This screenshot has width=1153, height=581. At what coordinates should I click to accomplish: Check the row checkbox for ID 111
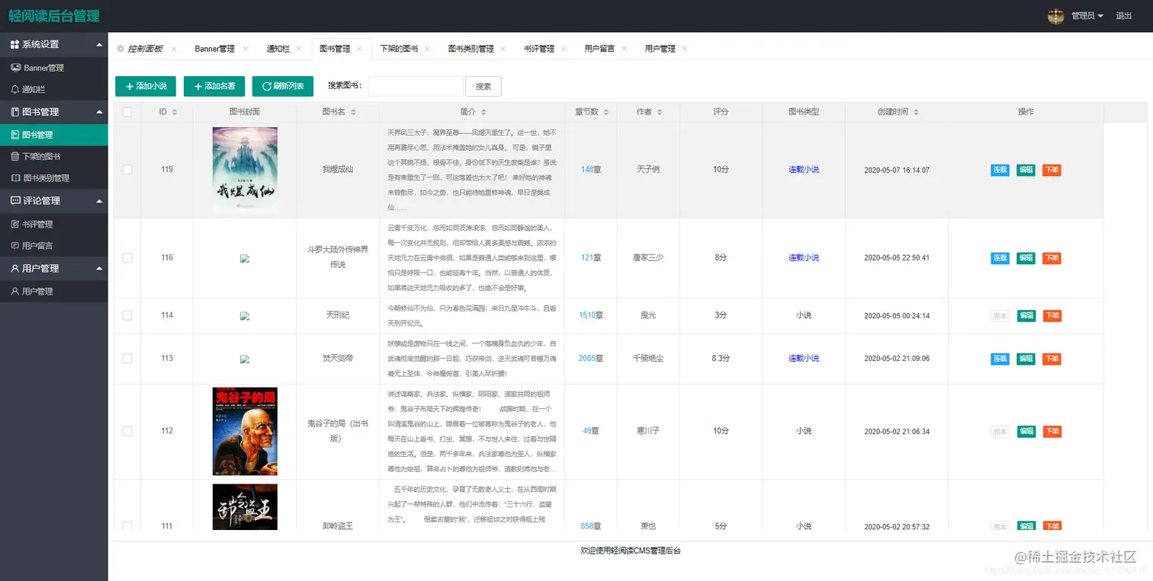(x=127, y=526)
